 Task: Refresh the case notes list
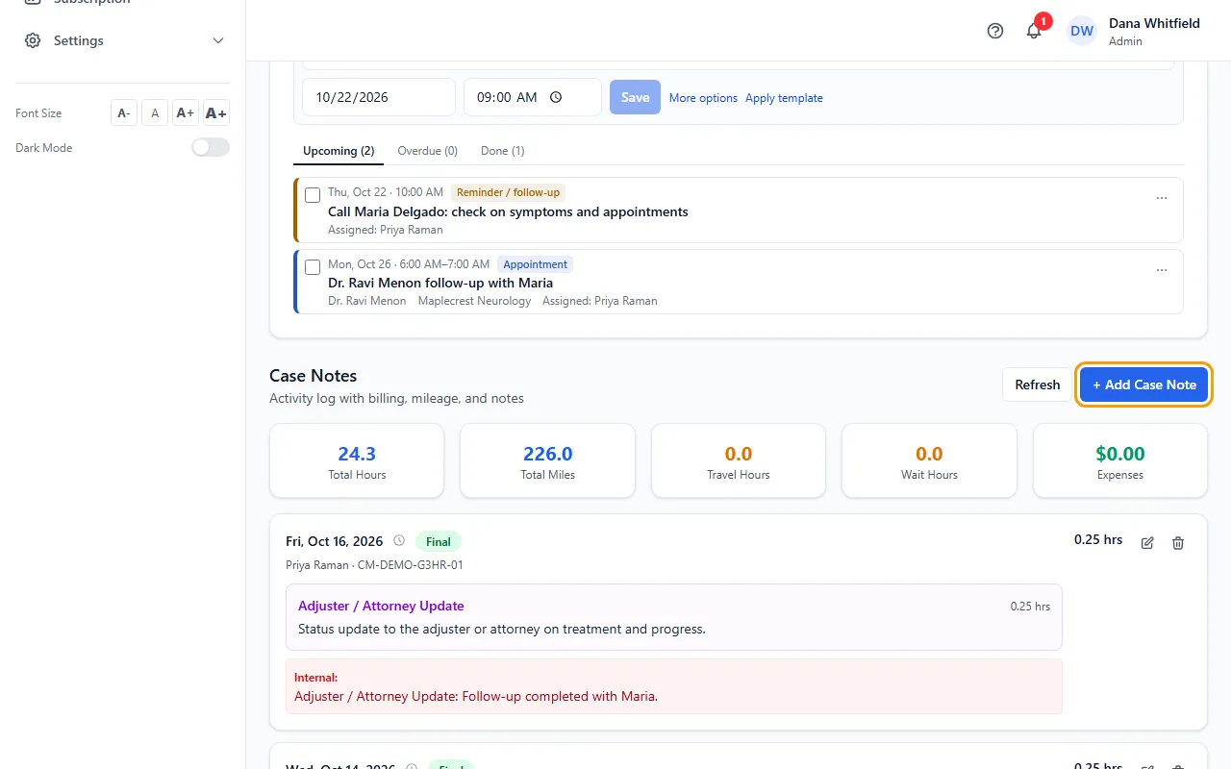1037,384
